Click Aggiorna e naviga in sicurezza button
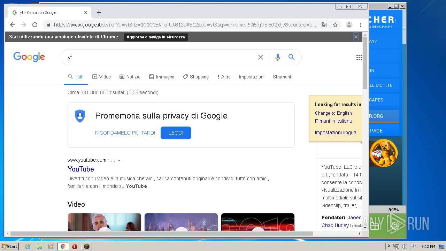The width and height of the screenshot is (446, 251). 156,37
